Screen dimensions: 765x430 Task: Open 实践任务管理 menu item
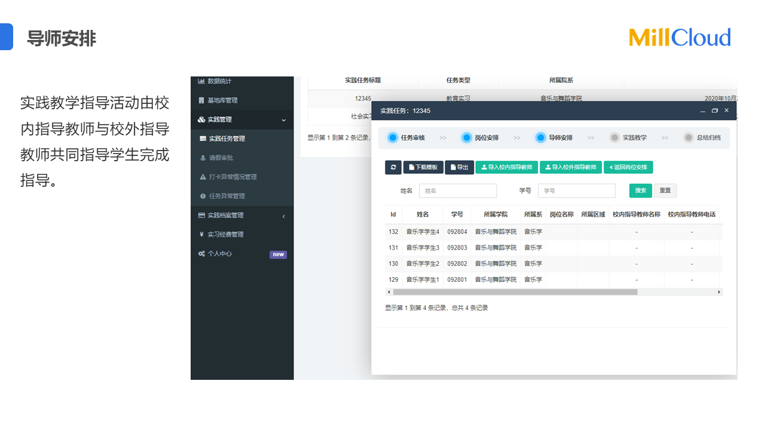[227, 139]
